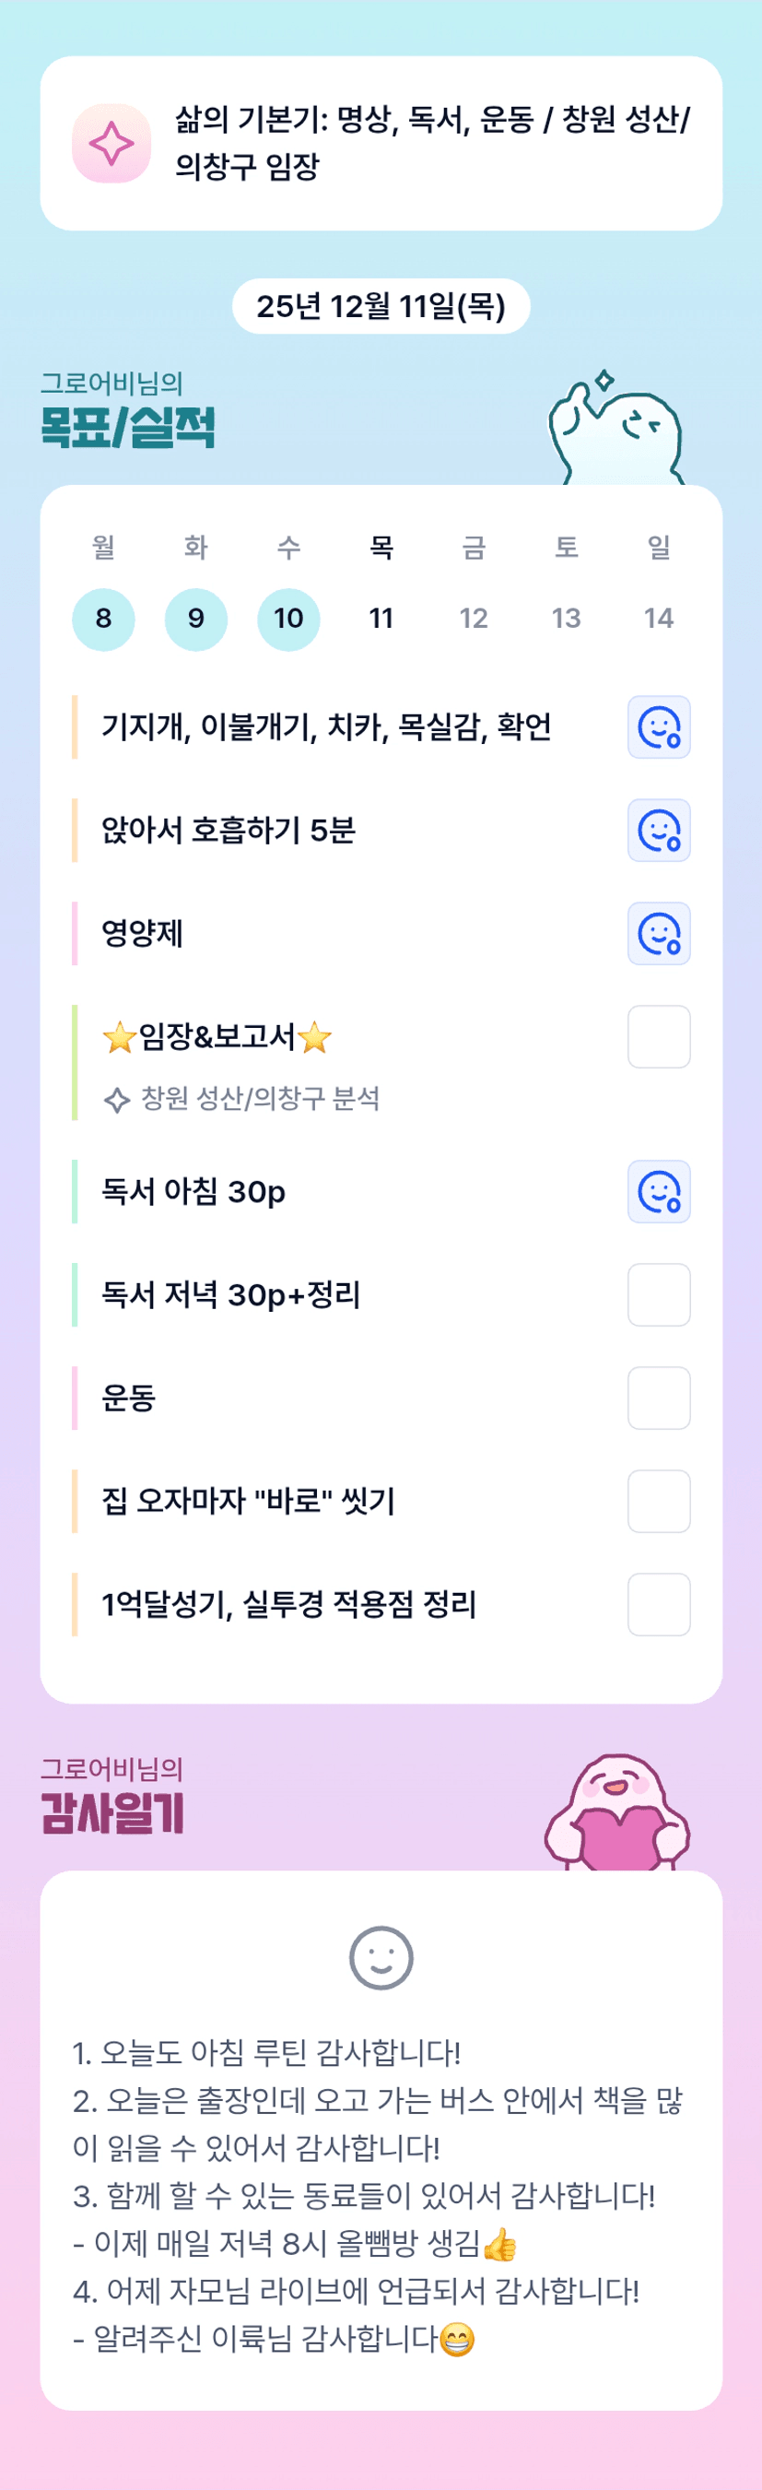The image size is (762, 2490).
Task: Check off 1억달성기, 실투경 적용점 정리
Action: pyautogui.click(x=659, y=1605)
